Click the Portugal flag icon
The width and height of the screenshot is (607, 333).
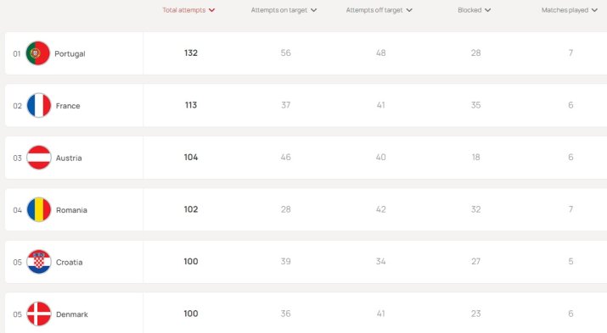tap(38, 53)
